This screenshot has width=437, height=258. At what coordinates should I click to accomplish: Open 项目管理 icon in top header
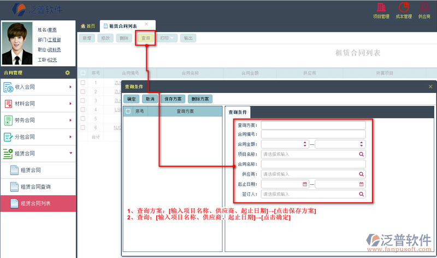[381, 10]
